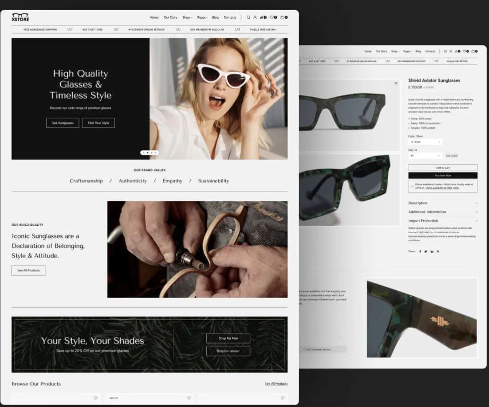Screen dimensions: 489x407
Task: Open See All Products link near Browse
Action: (276, 384)
